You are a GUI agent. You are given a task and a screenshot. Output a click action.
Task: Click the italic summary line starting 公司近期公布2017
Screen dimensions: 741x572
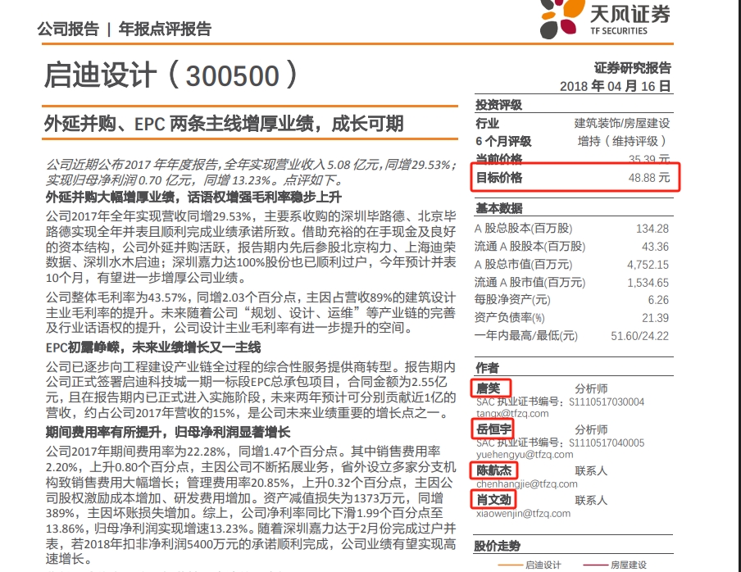tap(251, 165)
